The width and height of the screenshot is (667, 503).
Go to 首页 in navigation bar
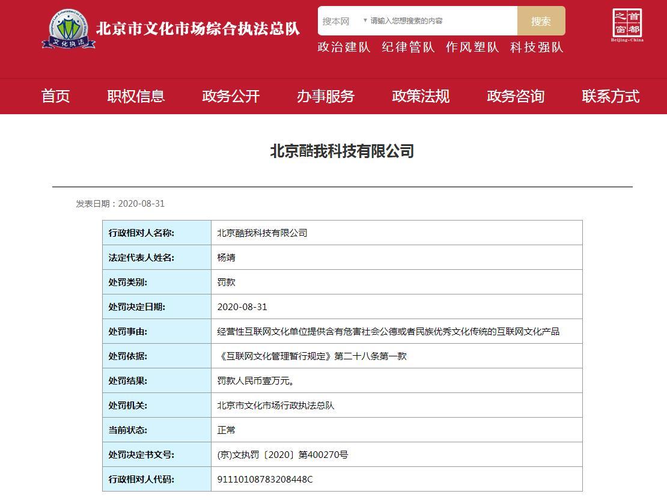pyautogui.click(x=56, y=96)
